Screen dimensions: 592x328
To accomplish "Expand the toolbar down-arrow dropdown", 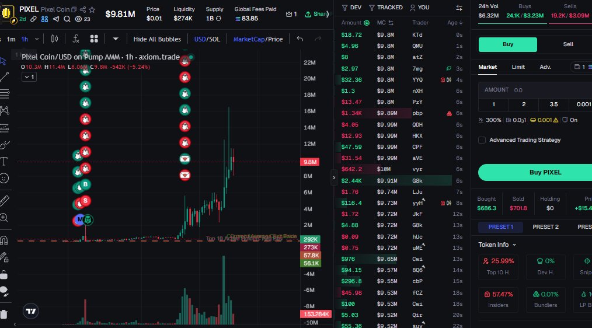I will (116, 39).
